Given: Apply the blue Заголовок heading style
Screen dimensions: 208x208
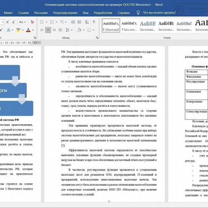Looking at the screenshot, I should tap(148, 26).
